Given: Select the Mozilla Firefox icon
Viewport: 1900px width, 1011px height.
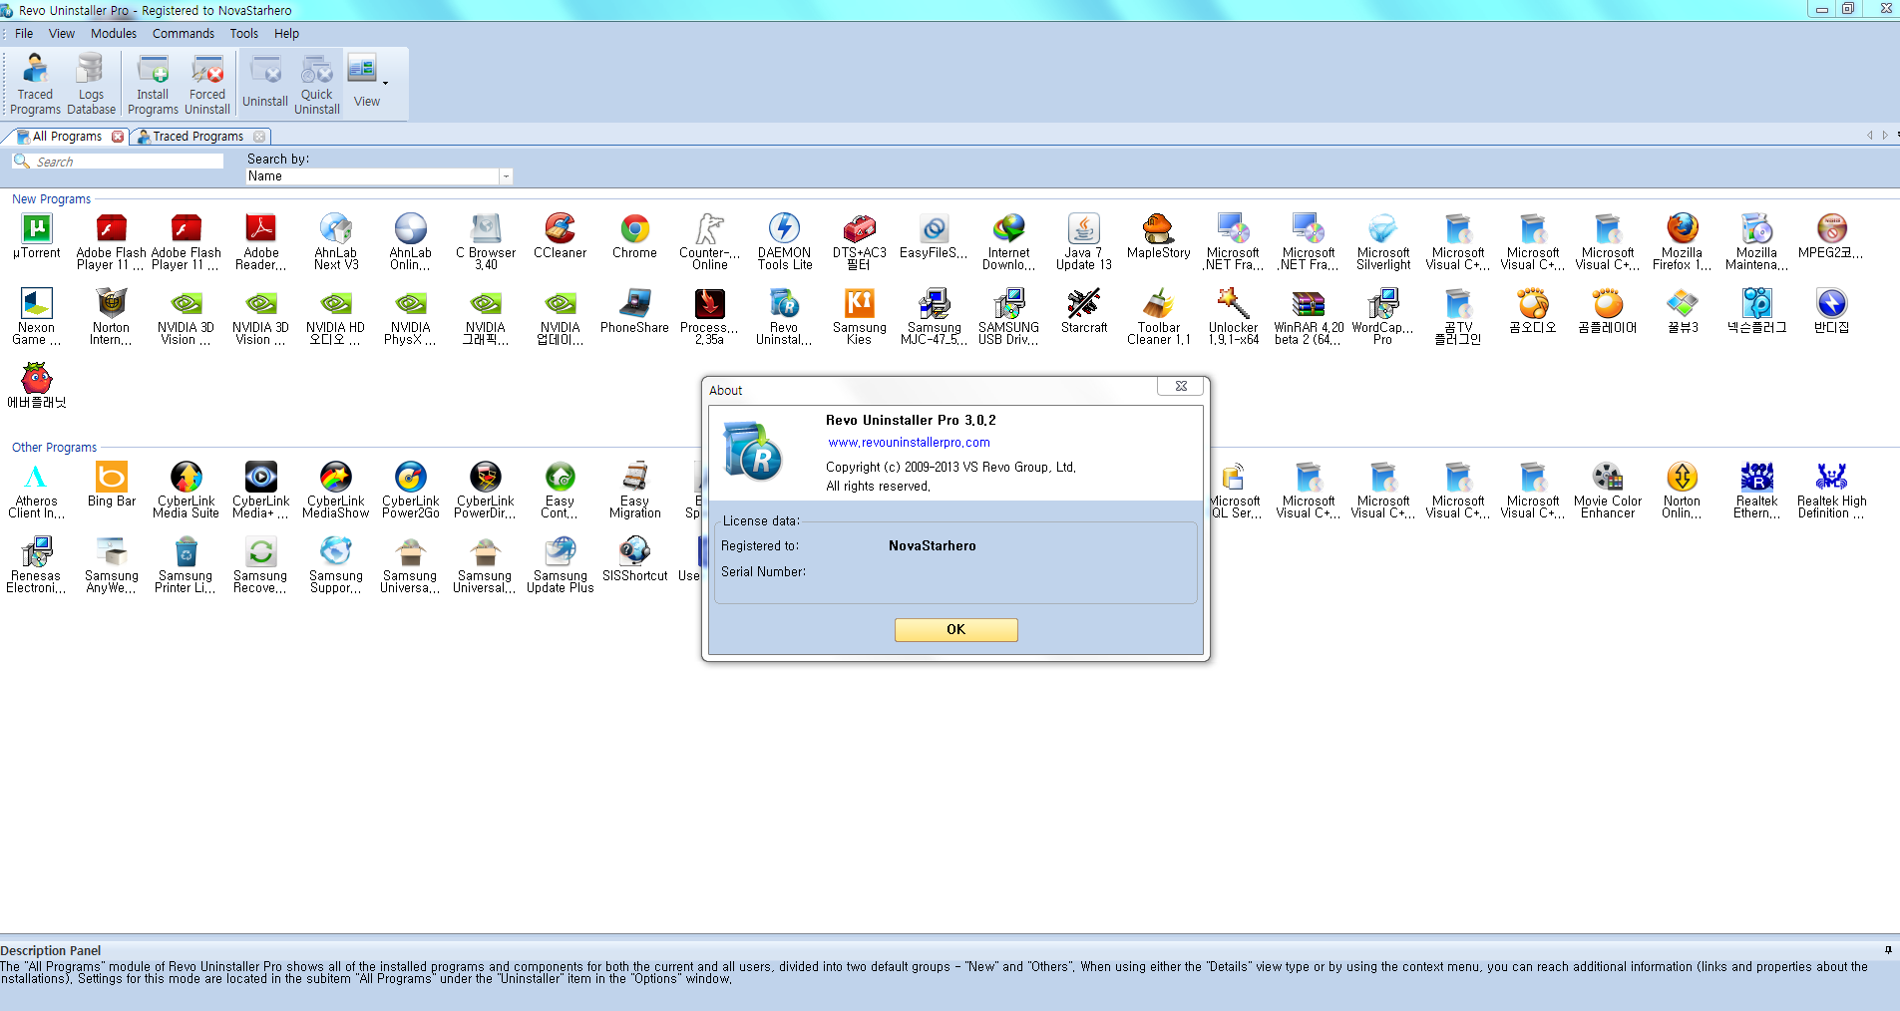Looking at the screenshot, I should point(1683,241).
